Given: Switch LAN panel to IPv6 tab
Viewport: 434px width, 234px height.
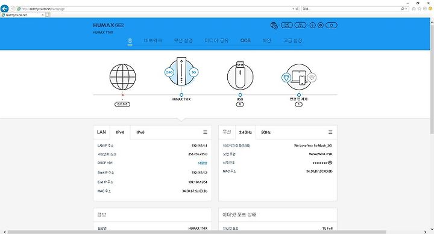Looking at the screenshot, I should [140, 132].
